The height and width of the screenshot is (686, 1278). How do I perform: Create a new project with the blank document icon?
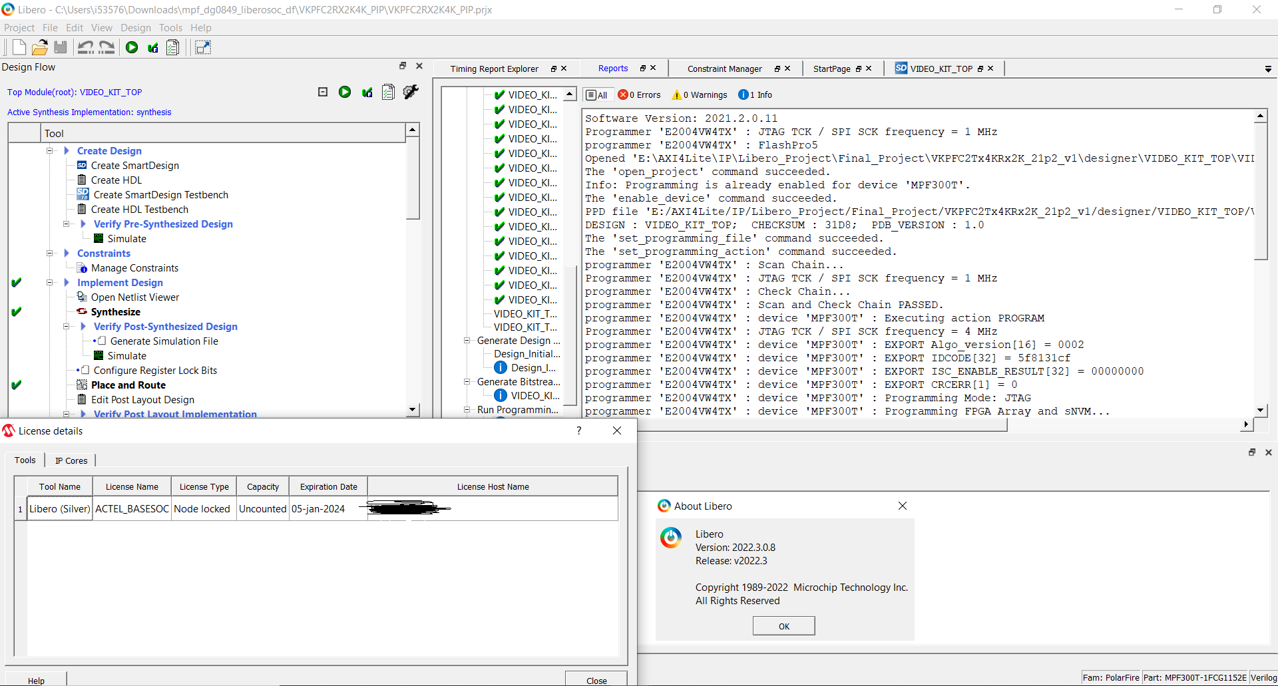19,47
